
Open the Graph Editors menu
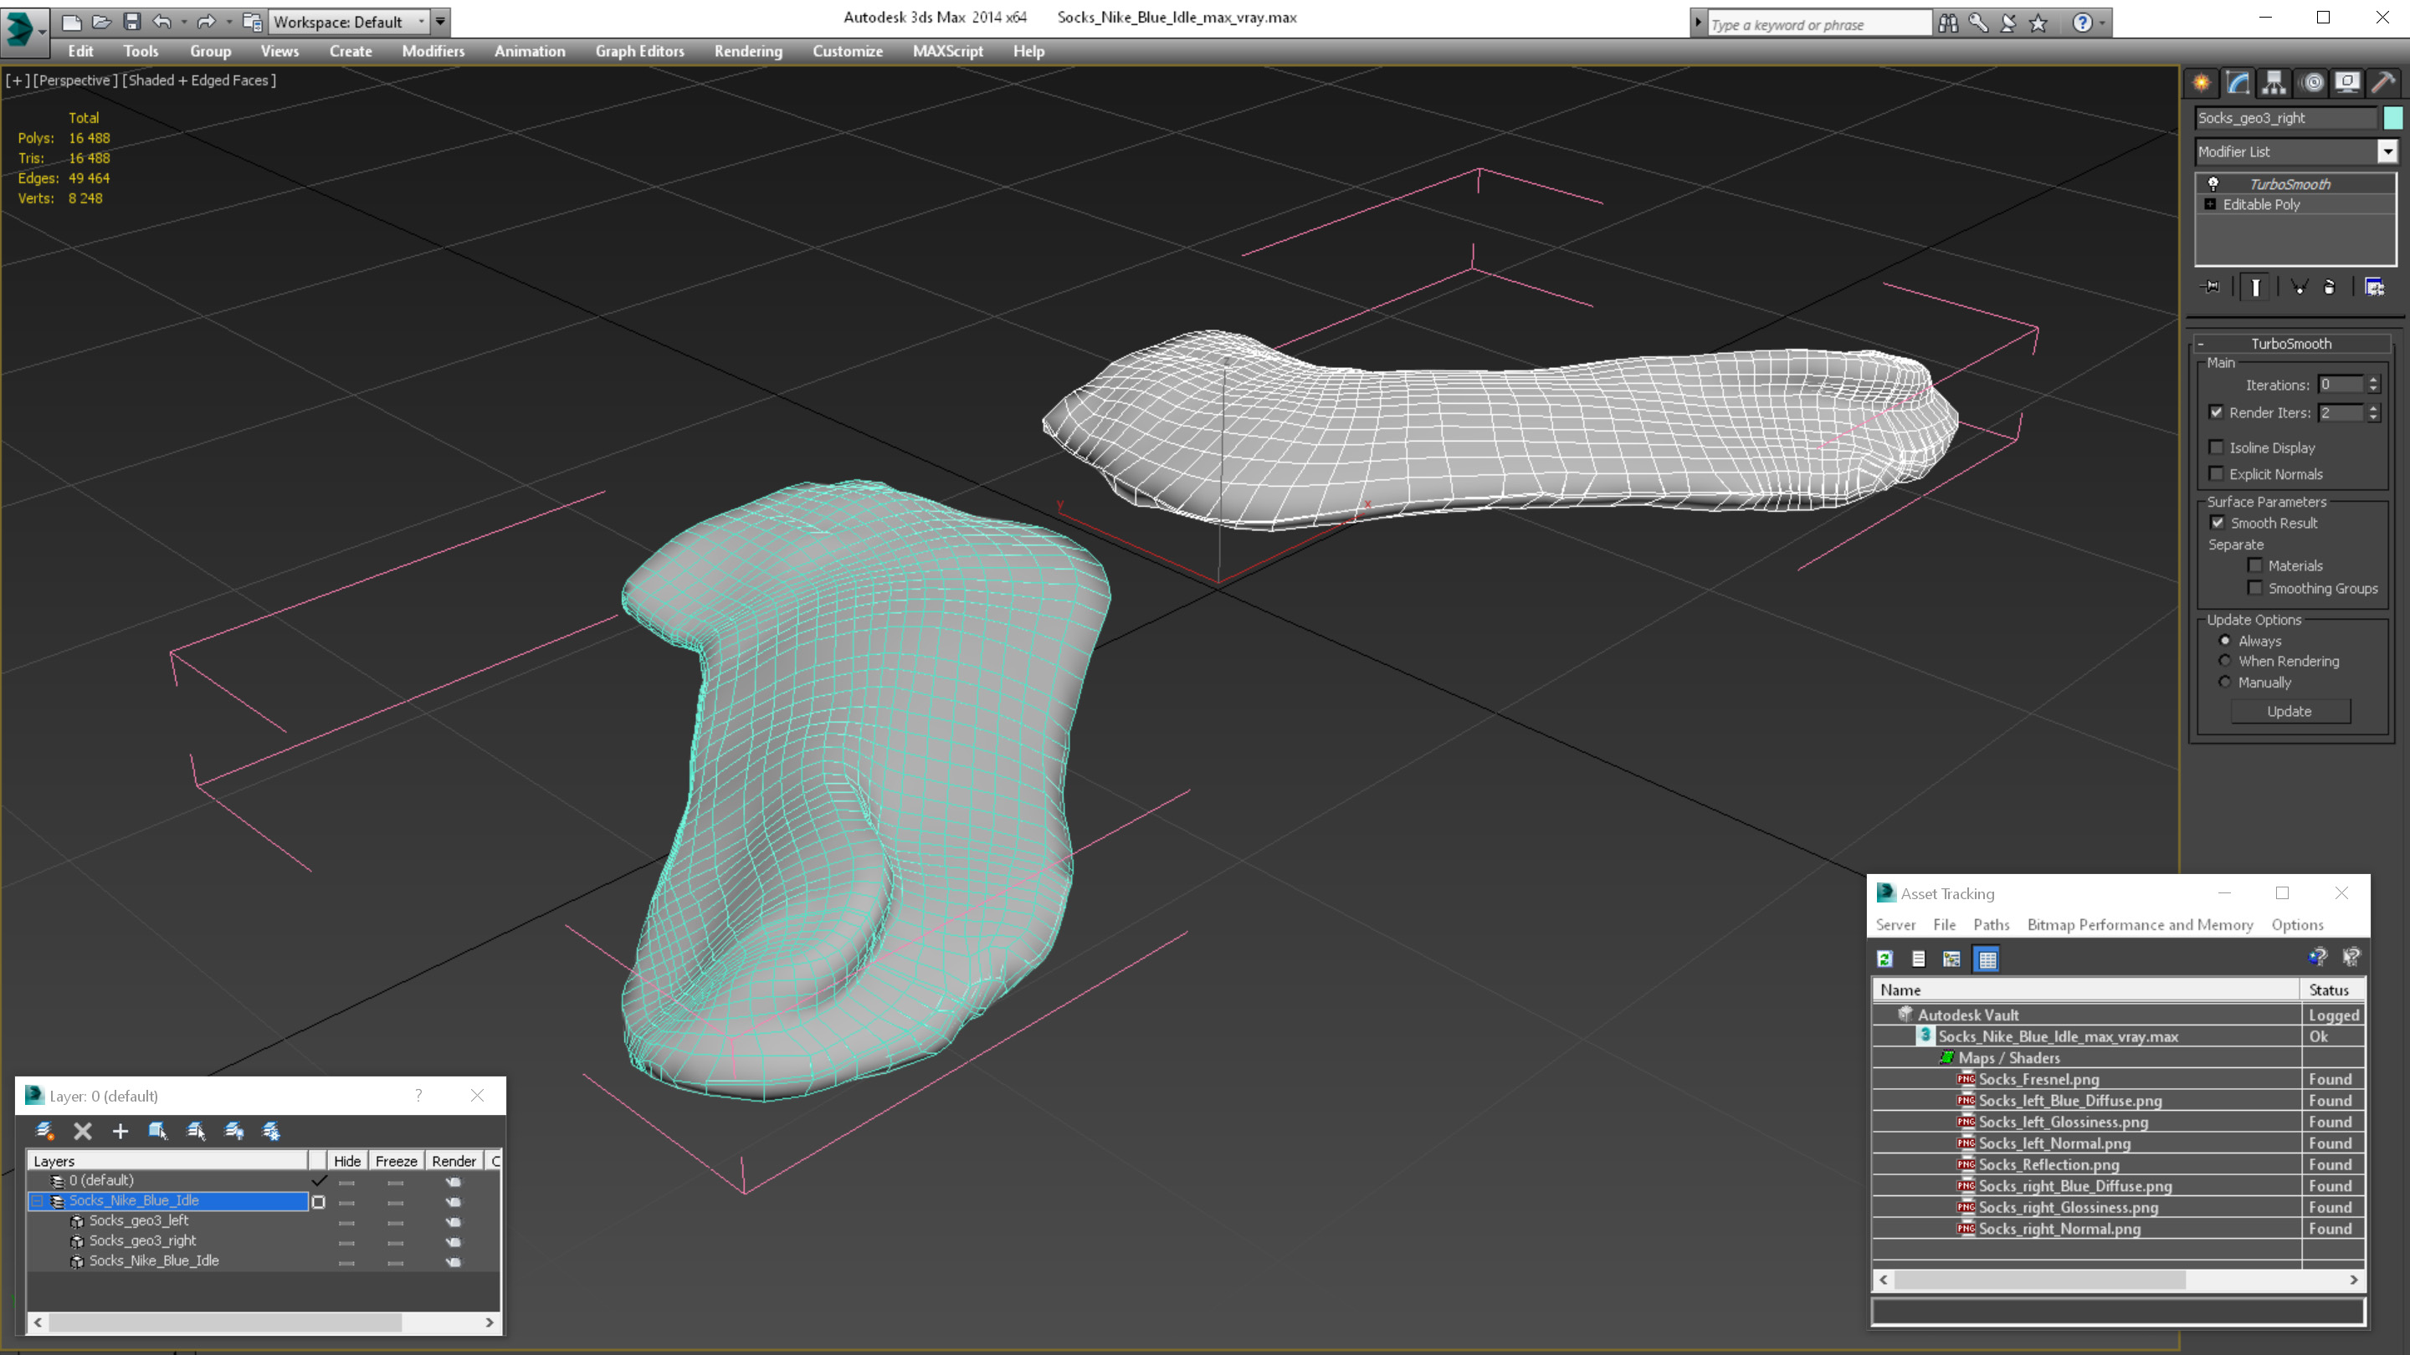(x=640, y=51)
